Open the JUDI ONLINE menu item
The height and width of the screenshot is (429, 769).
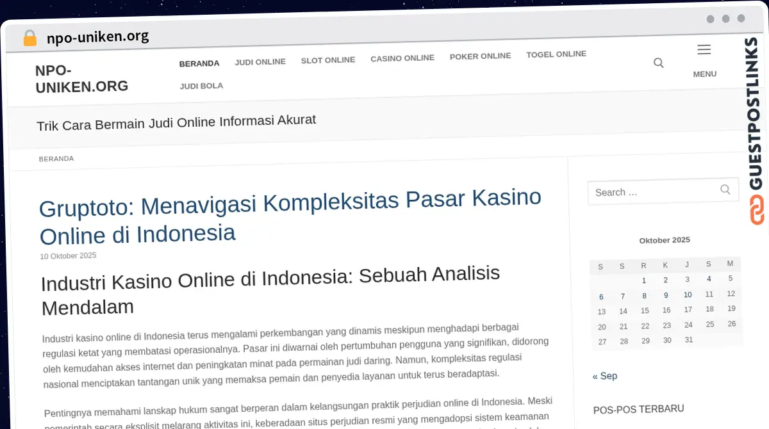pyautogui.click(x=260, y=62)
